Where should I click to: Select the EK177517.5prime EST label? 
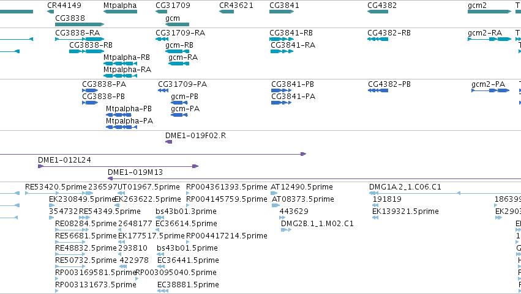151,237
